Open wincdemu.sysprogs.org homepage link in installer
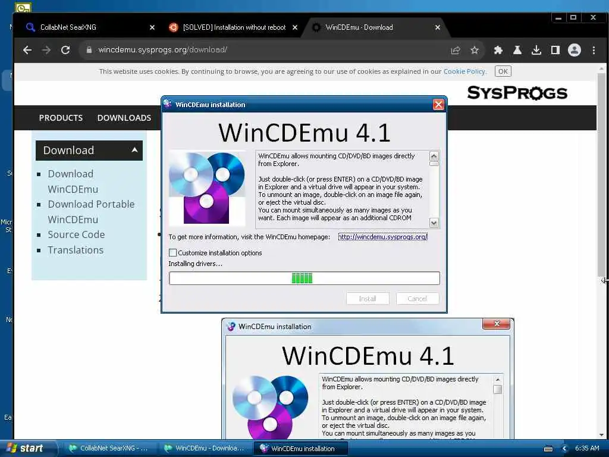Viewport: 609px width, 457px height. [x=382, y=237]
